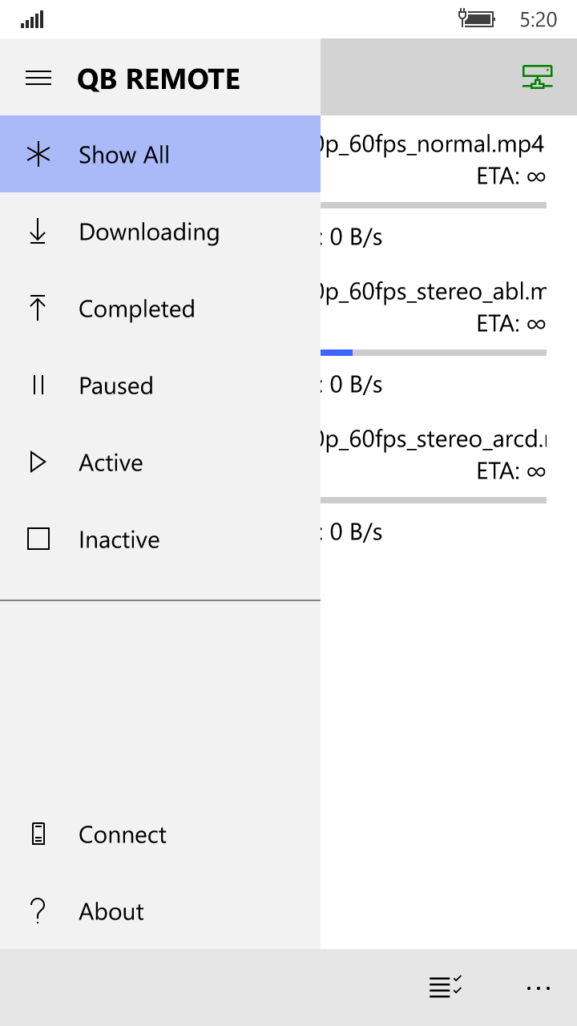The width and height of the screenshot is (577, 1026).
Task: Click the About question mark icon
Action: pos(38,911)
